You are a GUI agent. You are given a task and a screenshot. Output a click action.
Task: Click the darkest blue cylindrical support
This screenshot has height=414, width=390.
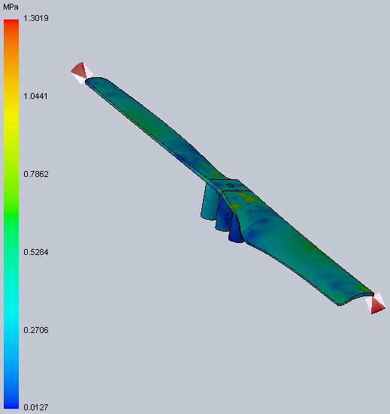click(235, 229)
